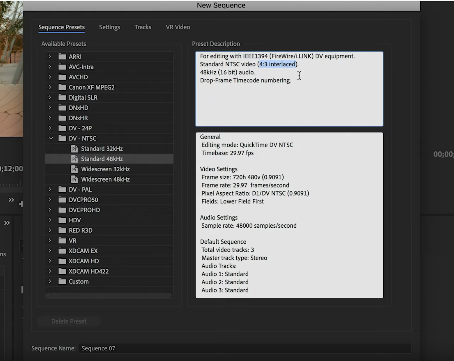
Task: Click the Custom folder icon
Action: pos(62,282)
